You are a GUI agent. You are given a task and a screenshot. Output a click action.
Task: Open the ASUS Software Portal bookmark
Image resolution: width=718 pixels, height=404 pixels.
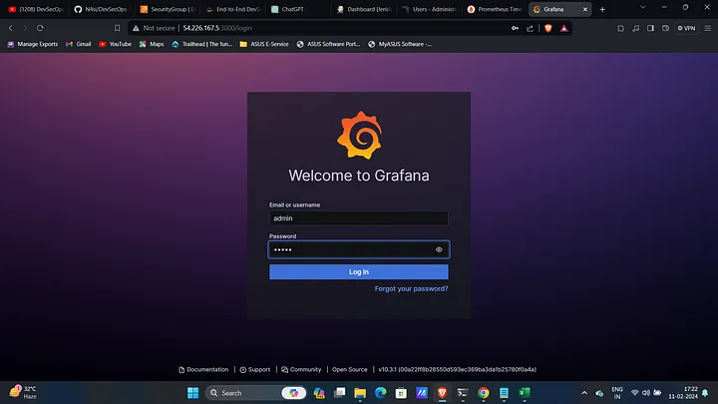pyautogui.click(x=328, y=44)
